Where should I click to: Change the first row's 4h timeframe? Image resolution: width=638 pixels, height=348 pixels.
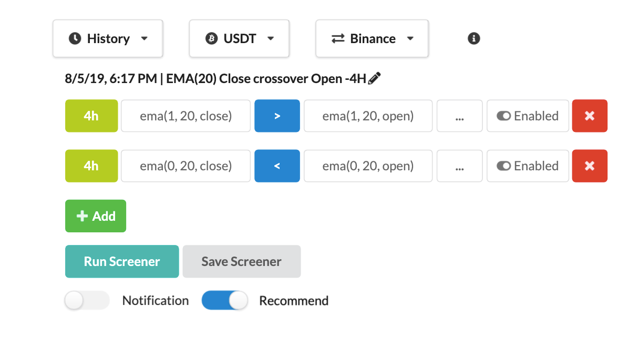tap(91, 116)
